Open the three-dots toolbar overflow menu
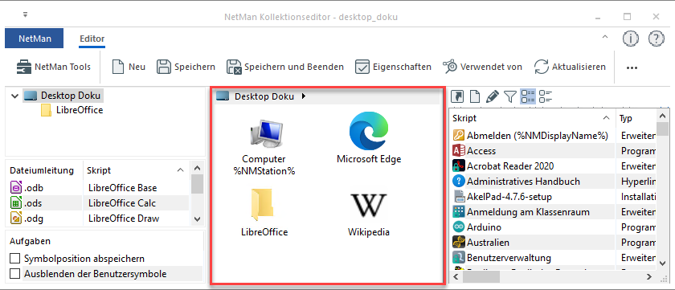Screen dimensions: 675x290 (632, 67)
